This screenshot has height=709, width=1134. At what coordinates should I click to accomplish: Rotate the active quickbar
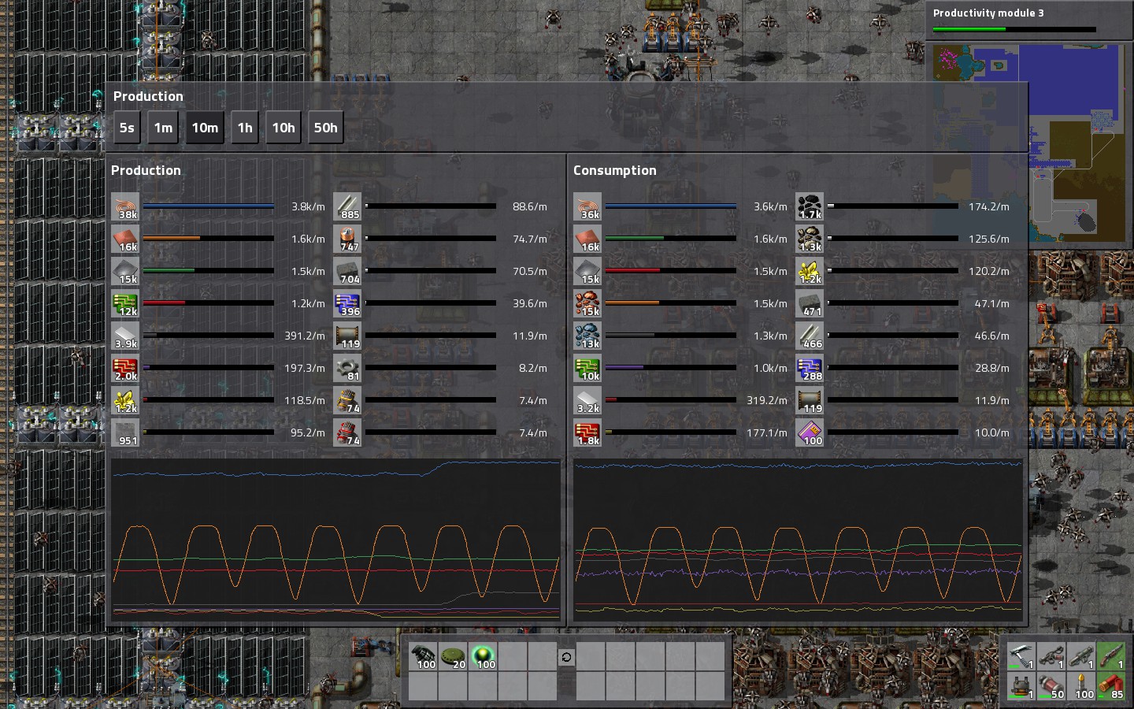566,657
